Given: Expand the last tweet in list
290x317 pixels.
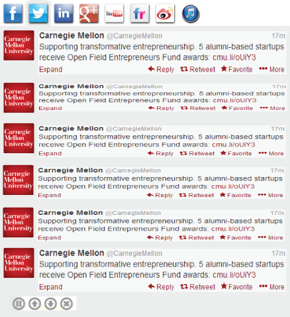Looking at the screenshot, I should coord(51,287).
